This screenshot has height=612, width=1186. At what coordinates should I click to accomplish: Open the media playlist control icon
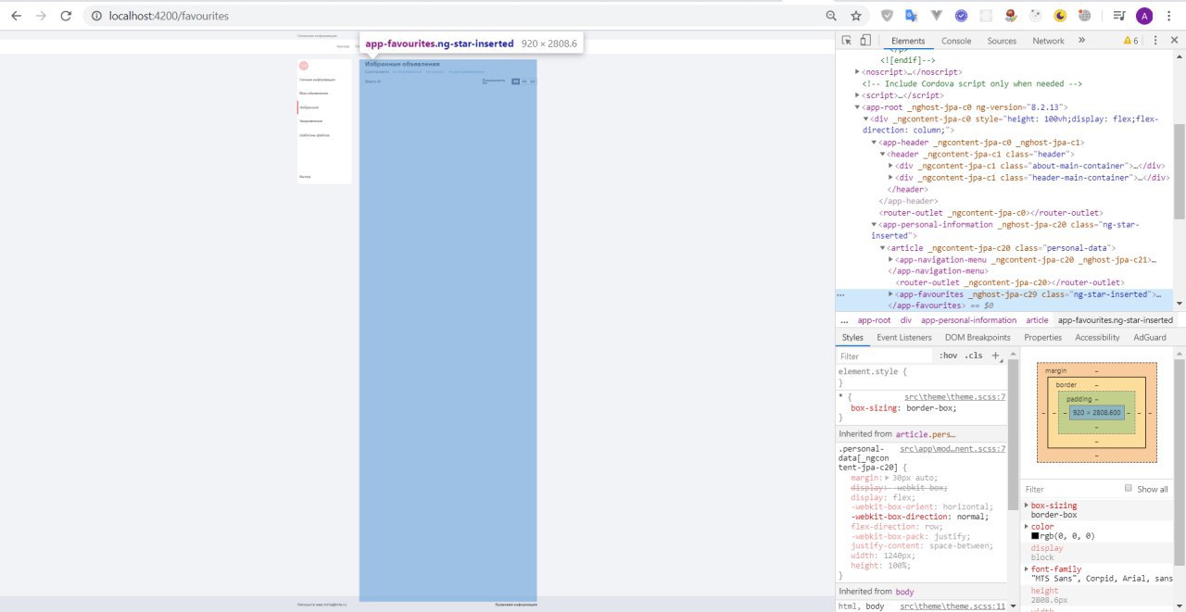coord(1119,16)
